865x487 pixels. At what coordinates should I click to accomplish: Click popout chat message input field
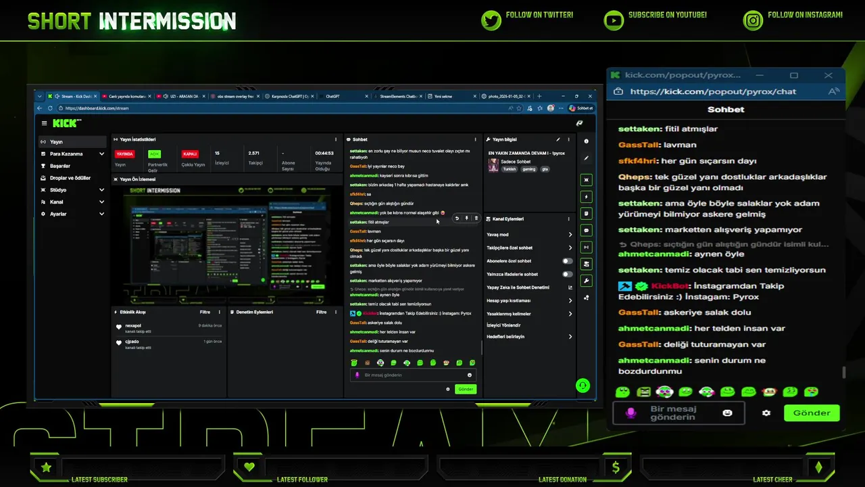[678, 413]
